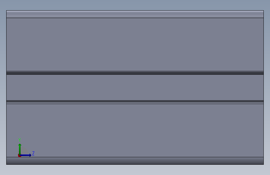Select the top narrow strip face
Screen dimensions: 270x175
pyautogui.click(x=135, y=14)
